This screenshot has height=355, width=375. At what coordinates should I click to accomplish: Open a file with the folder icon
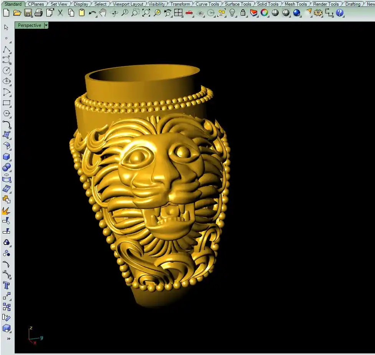[x=17, y=13]
